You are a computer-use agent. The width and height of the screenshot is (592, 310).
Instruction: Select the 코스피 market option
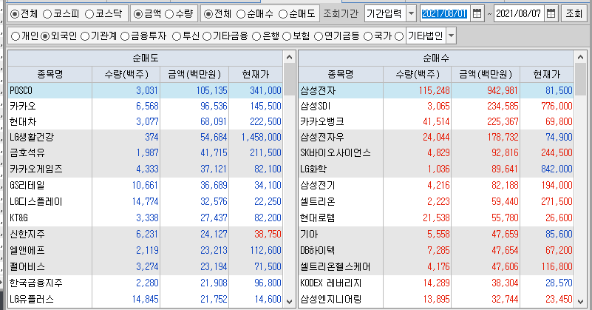[x=47, y=14]
